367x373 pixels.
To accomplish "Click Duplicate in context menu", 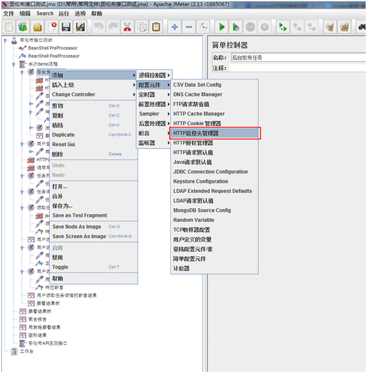I will [x=93, y=135].
